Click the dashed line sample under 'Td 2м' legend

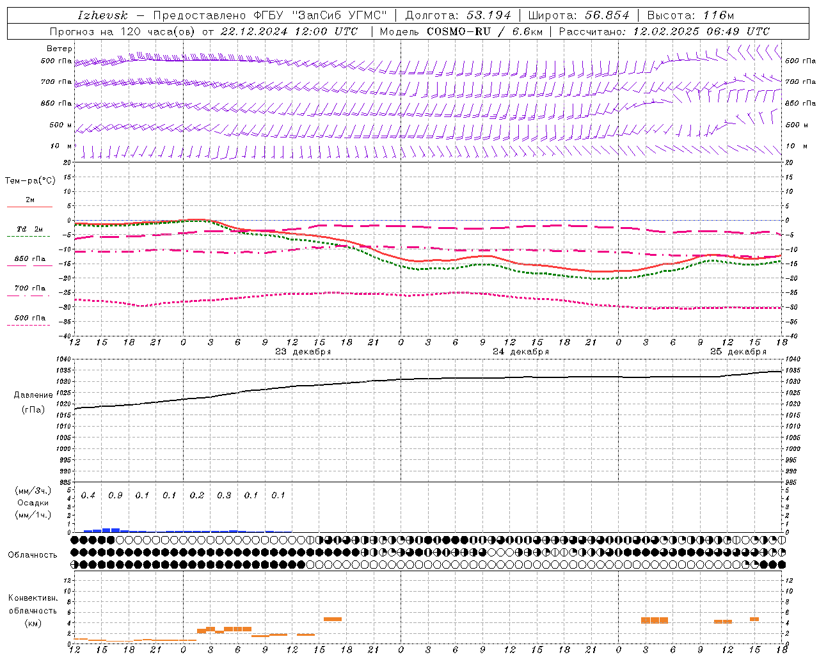pos(28,237)
